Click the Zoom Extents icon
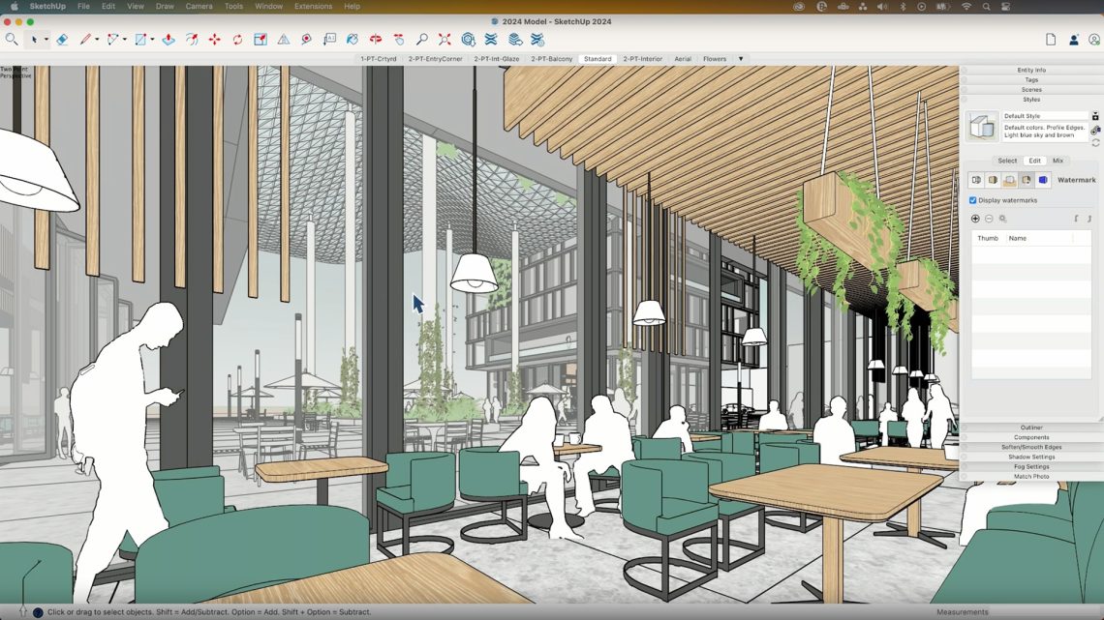1104x620 pixels. [x=444, y=40]
